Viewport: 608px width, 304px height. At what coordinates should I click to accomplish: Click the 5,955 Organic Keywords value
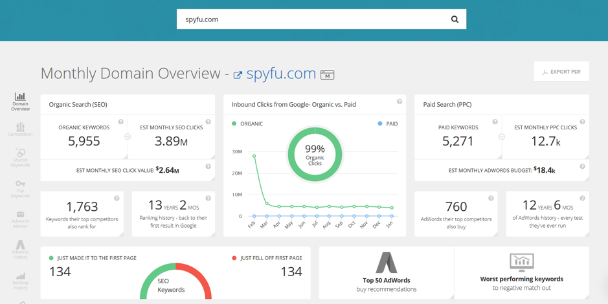tap(84, 142)
